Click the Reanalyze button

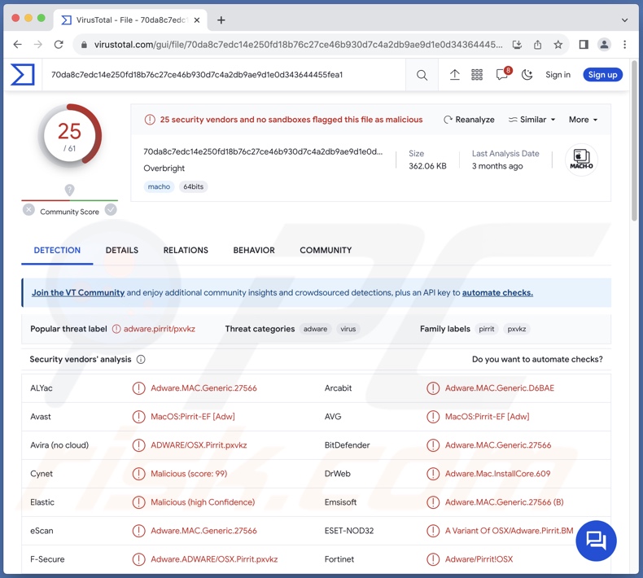tap(469, 120)
